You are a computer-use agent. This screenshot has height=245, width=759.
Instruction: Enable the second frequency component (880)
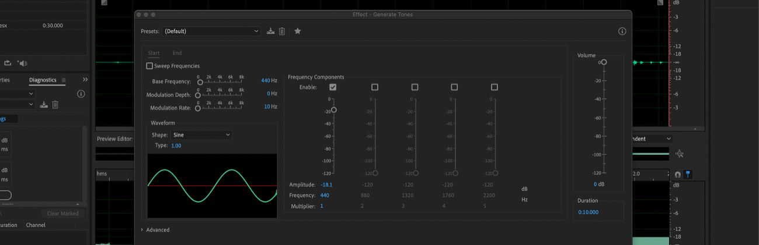click(375, 87)
